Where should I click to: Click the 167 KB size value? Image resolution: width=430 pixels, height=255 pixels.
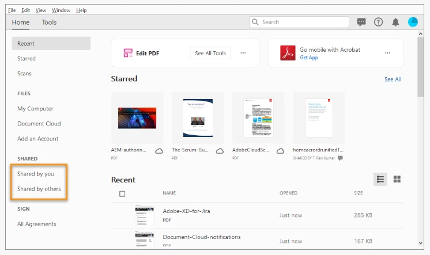pyautogui.click(x=363, y=241)
